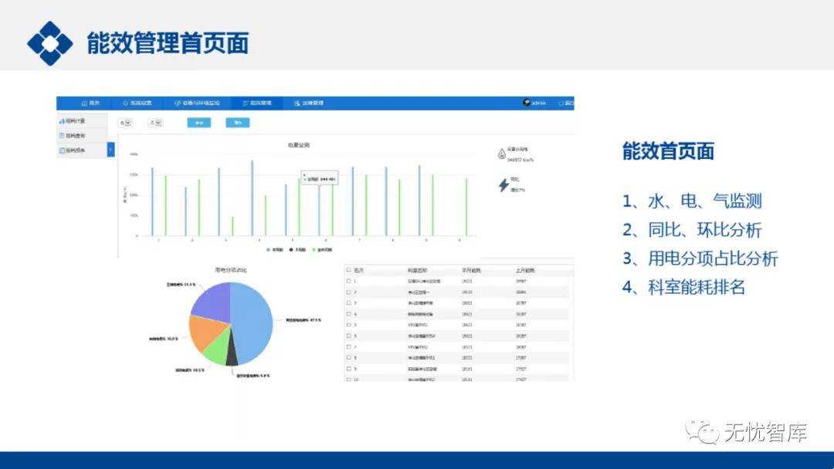The height and width of the screenshot is (469, 834).
Task: Click the 上月能耗 column header
Action: tap(525, 270)
